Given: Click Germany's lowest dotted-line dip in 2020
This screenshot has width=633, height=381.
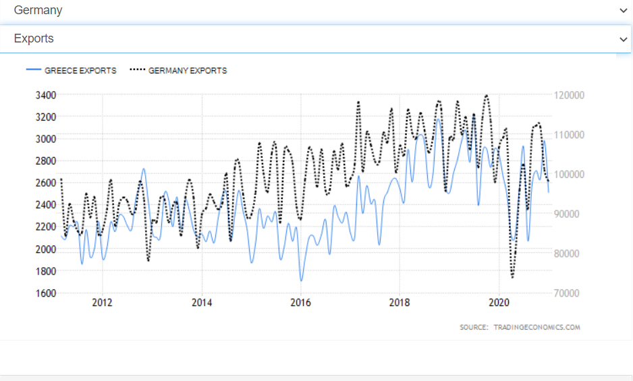Looking at the screenshot, I should 512,277.
